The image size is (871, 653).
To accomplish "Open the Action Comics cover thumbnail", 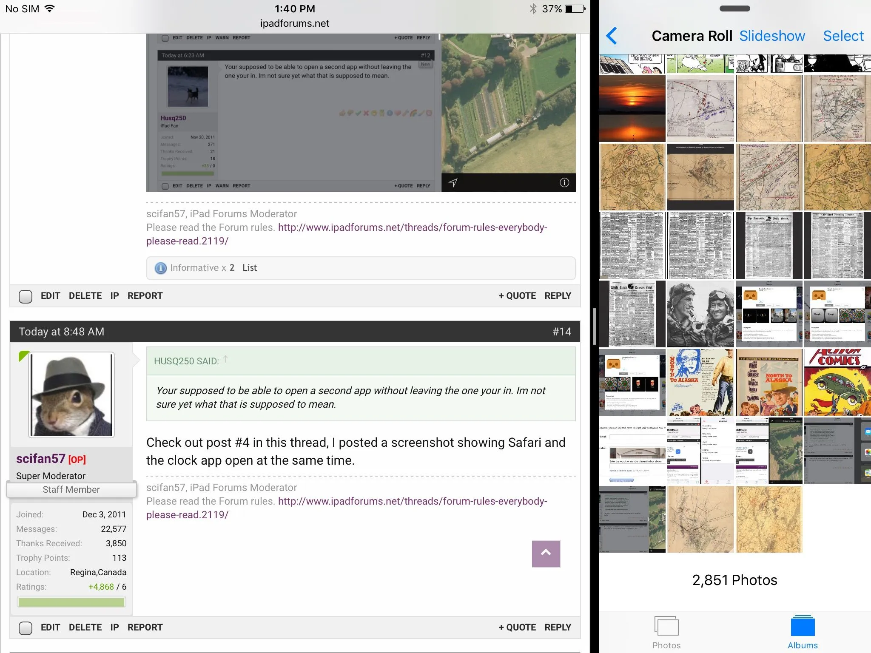I will click(x=837, y=382).
